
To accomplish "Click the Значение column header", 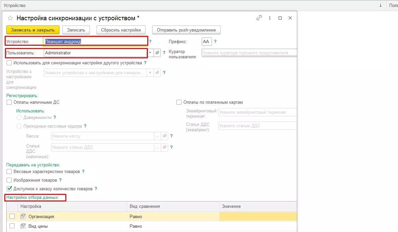I will (258, 206).
